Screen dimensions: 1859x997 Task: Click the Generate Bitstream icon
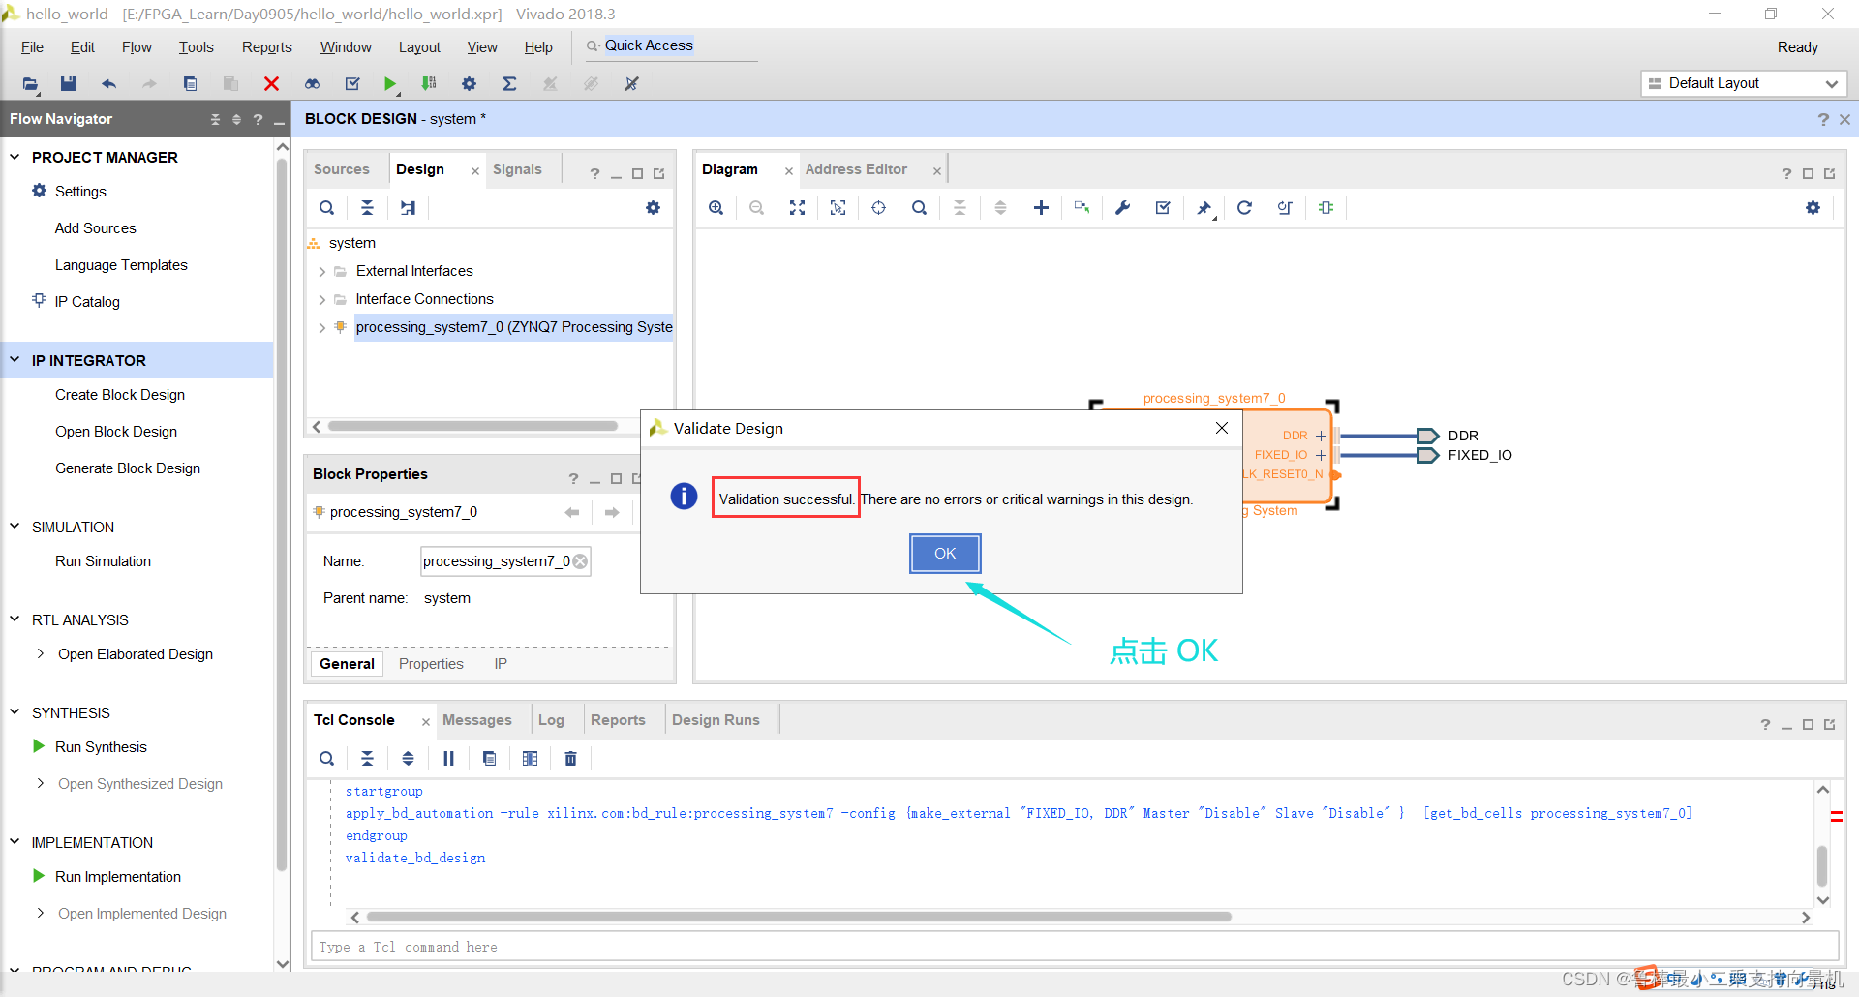pos(429,84)
